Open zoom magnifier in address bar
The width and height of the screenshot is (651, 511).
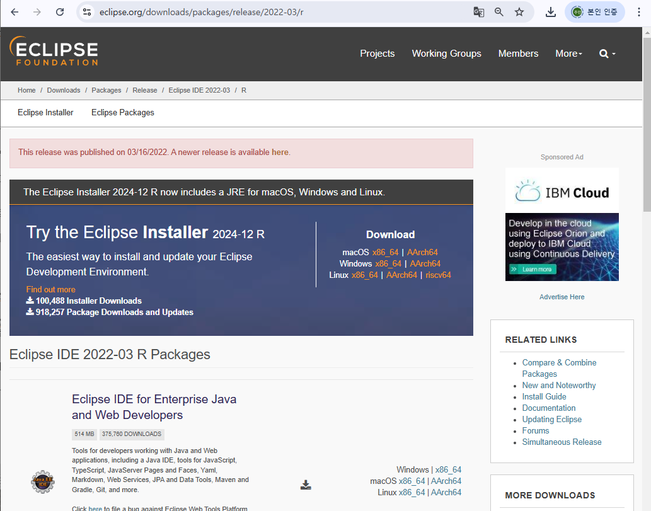pos(499,12)
